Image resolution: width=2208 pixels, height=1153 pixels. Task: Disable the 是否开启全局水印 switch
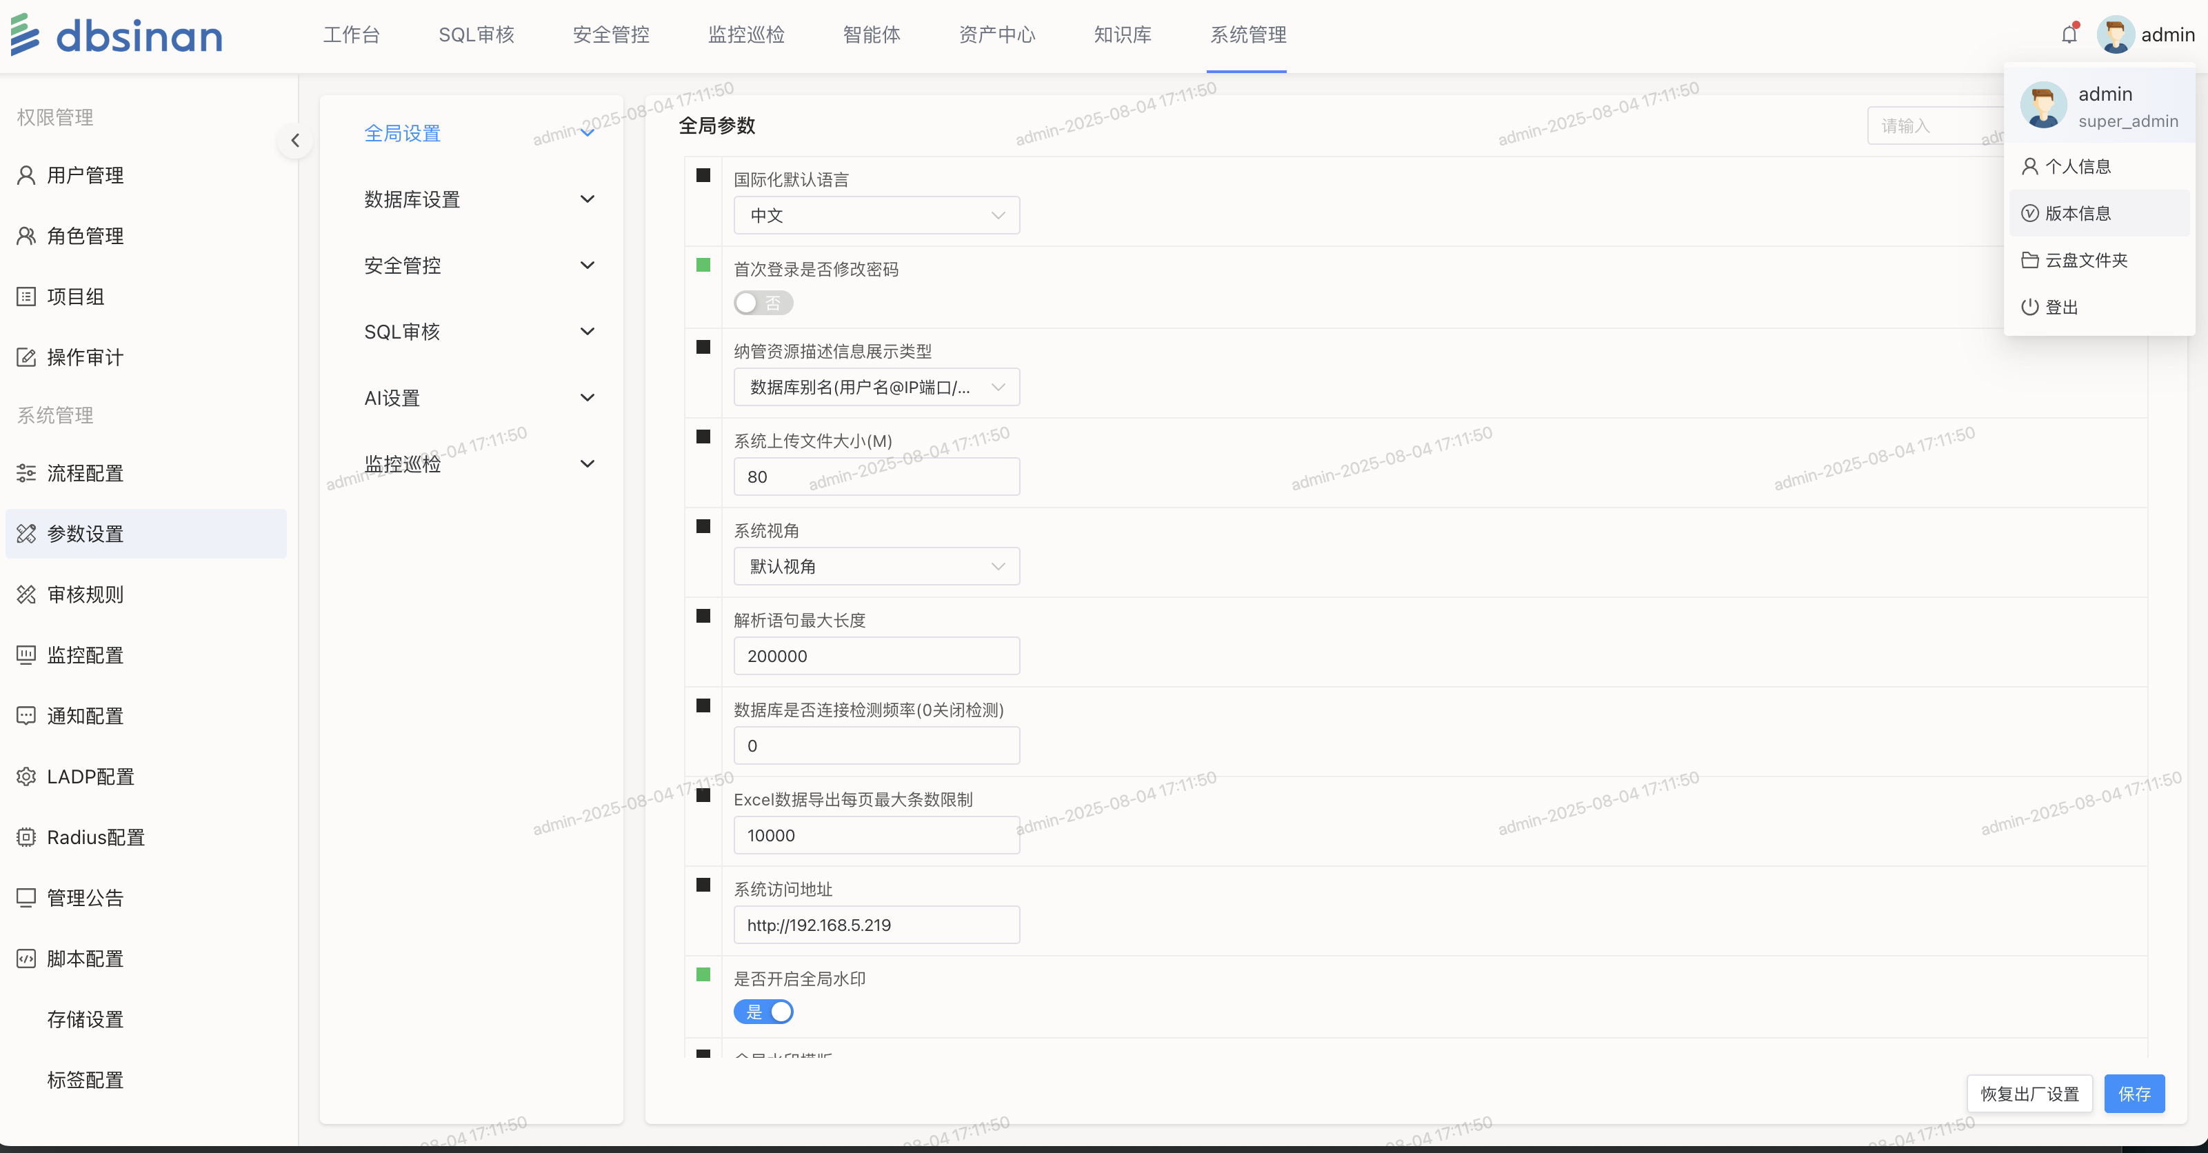763,1012
